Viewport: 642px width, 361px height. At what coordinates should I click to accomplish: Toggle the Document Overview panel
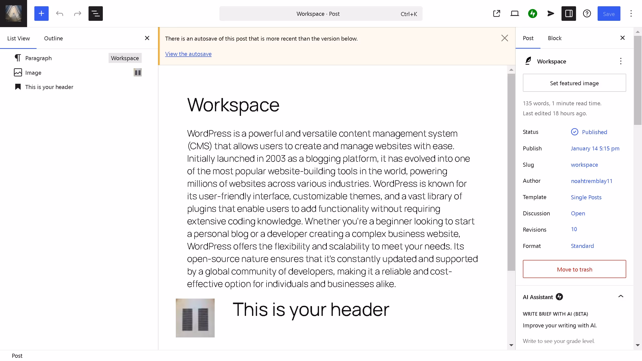96,14
